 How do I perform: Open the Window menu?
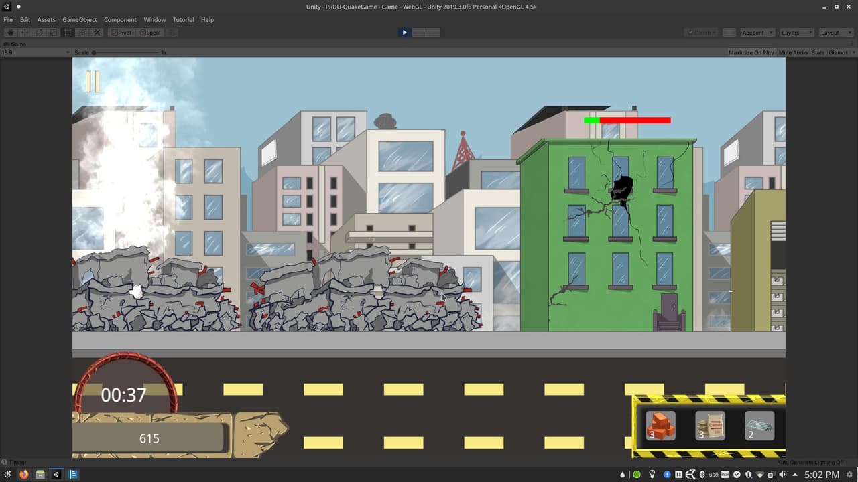(155, 19)
